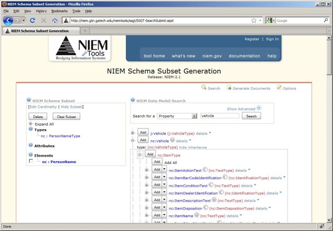
Task: Click the U icon beside nc:Vehicle
Action: 172,140
